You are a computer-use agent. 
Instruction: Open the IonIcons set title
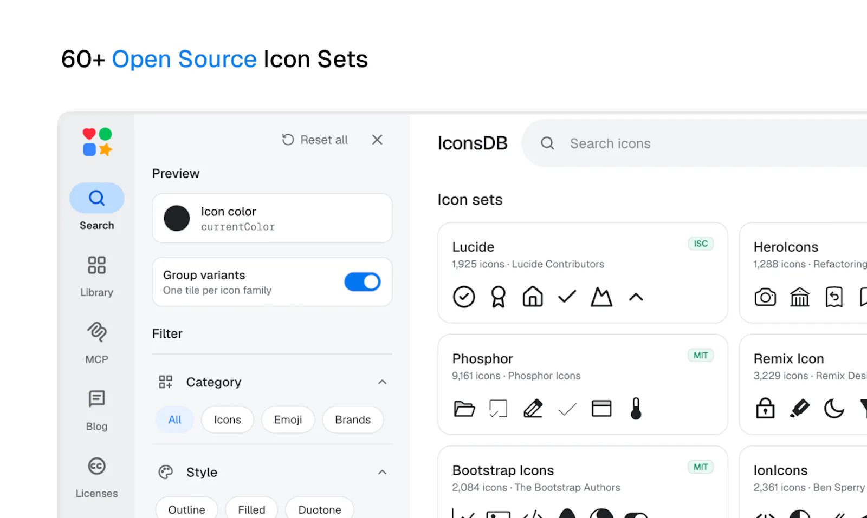coord(780,470)
